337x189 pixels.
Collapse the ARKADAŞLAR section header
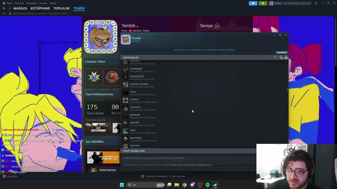click(131, 57)
